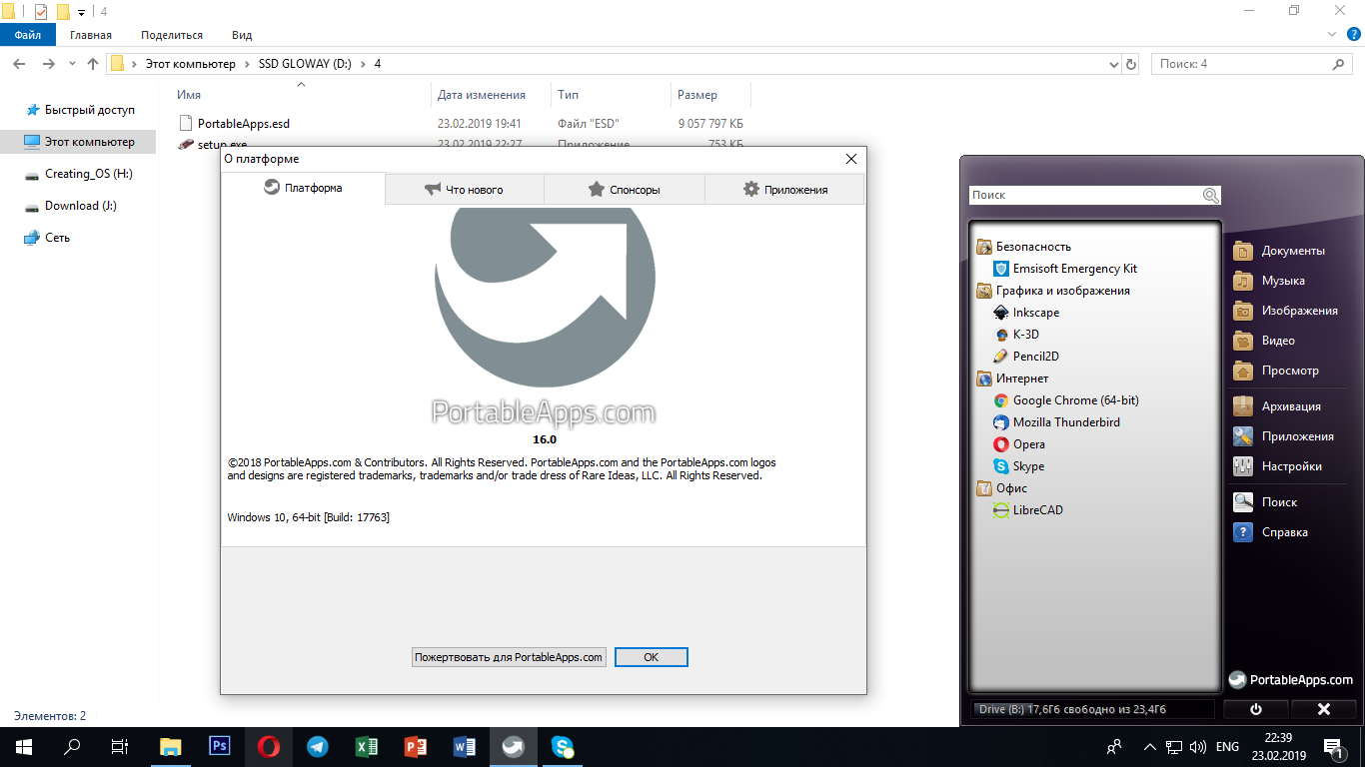Open the Приложения apps menu in sidebar

(x=1283, y=436)
